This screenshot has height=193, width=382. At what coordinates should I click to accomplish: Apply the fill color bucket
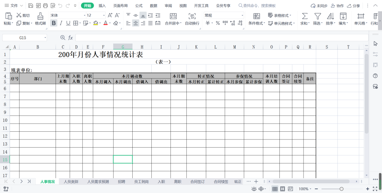95,23
